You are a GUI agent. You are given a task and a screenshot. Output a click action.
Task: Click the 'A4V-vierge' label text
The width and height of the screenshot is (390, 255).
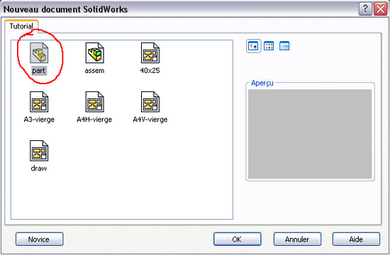150,120
